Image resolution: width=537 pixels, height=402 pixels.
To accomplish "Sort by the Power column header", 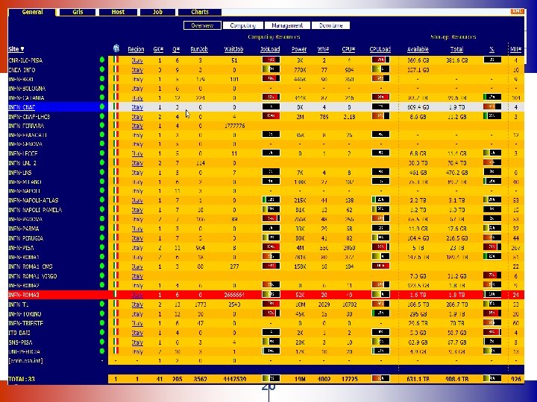I will 299,49.
